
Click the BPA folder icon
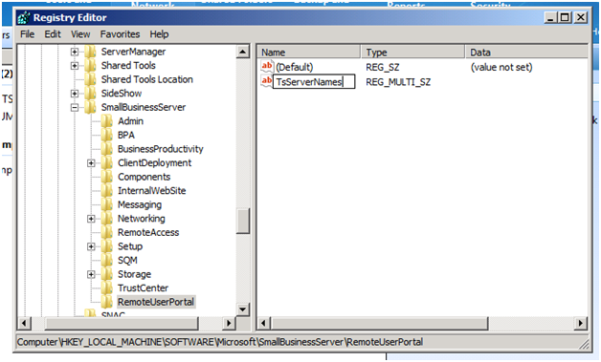tap(107, 135)
